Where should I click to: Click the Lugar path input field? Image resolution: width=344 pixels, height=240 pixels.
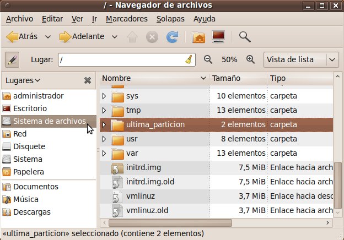(127, 59)
